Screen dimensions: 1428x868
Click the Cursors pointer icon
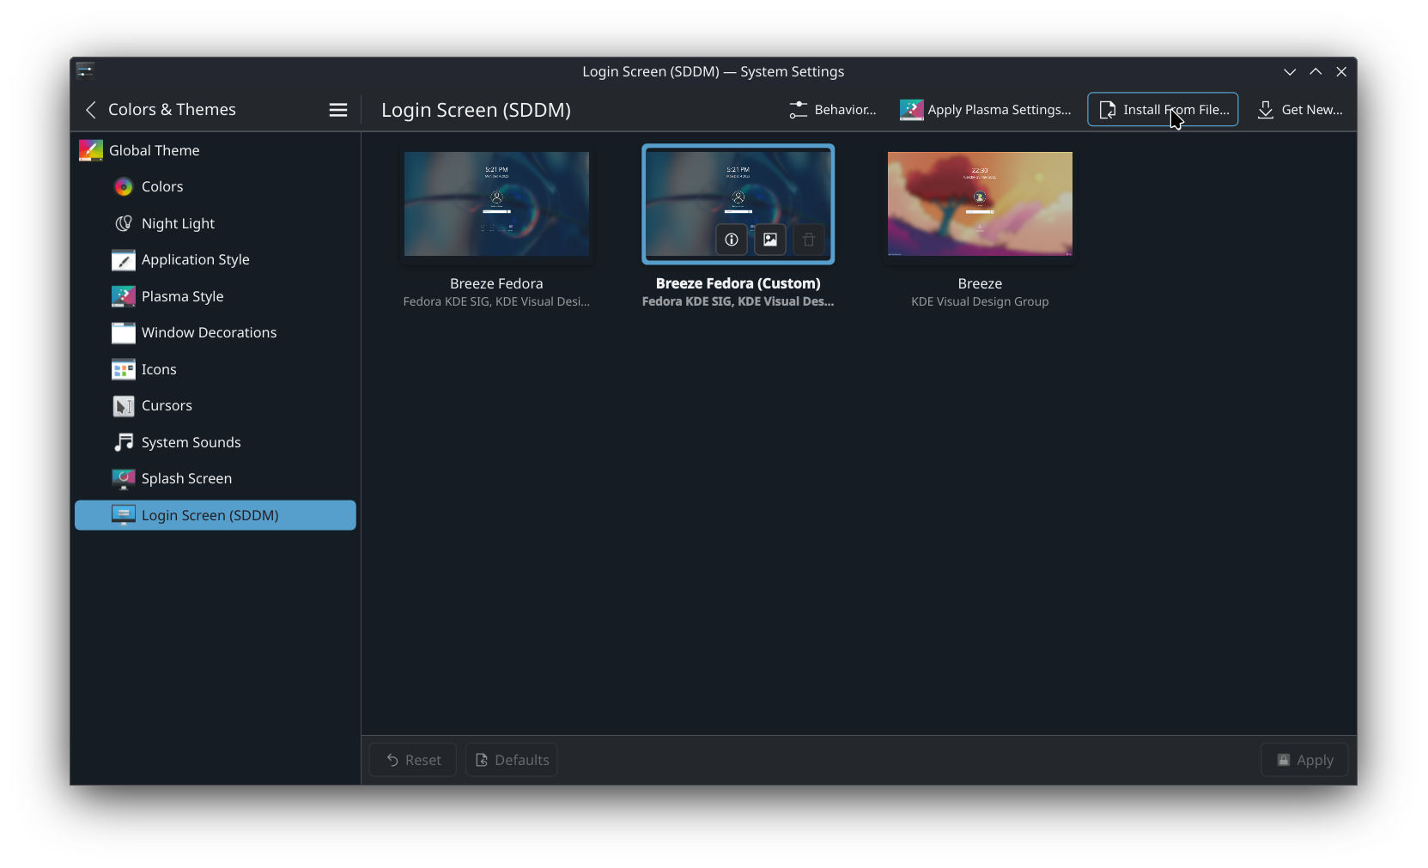pos(124,406)
